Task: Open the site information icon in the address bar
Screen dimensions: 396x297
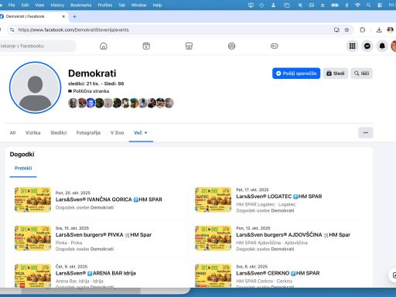Action: [x=12, y=30]
